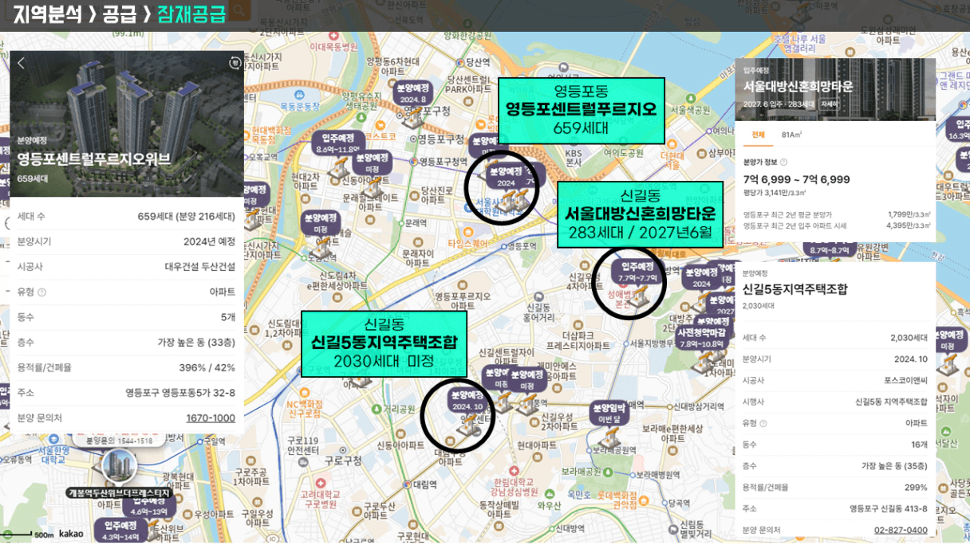Open the help icon next to 유형 in the 신길5동 panel

click(763, 423)
